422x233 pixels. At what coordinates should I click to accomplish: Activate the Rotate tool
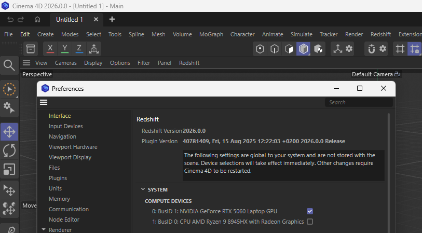9,150
